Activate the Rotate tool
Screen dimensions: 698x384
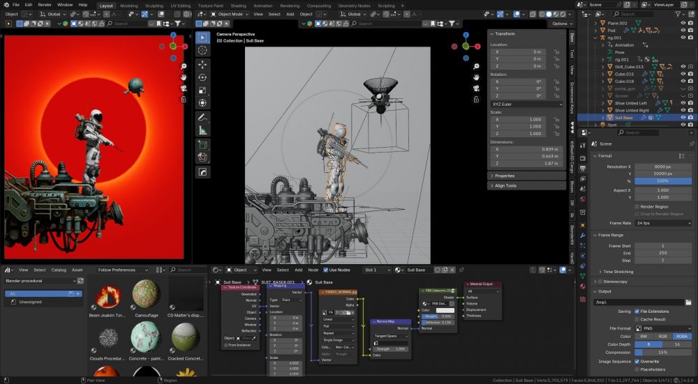pyautogui.click(x=202, y=77)
